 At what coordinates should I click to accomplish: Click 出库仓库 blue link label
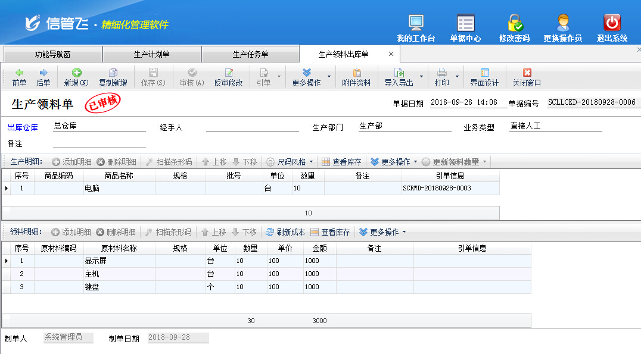(23, 127)
